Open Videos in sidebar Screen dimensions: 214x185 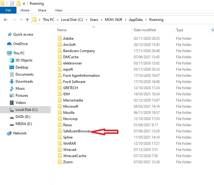pyautogui.click(x=21, y=103)
